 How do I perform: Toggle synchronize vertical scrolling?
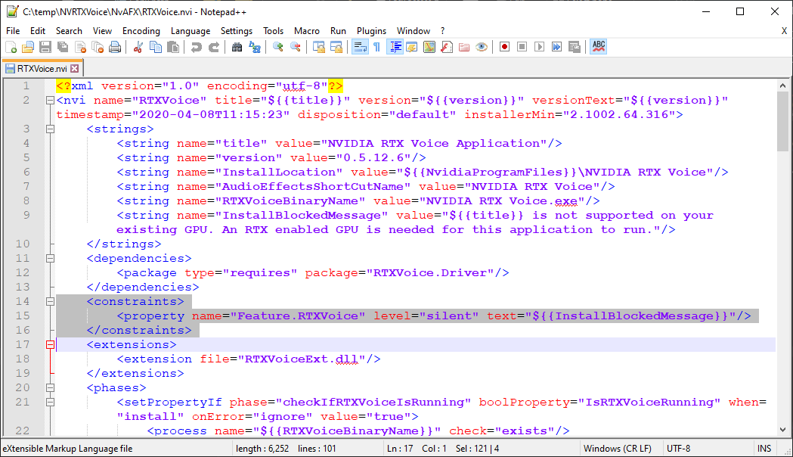pyautogui.click(x=318, y=47)
